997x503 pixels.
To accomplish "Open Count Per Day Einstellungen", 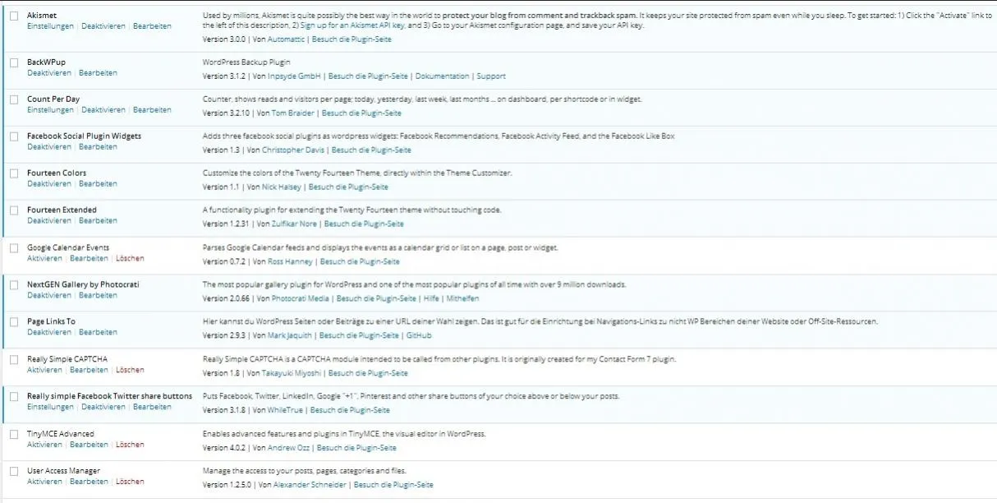I will point(50,110).
